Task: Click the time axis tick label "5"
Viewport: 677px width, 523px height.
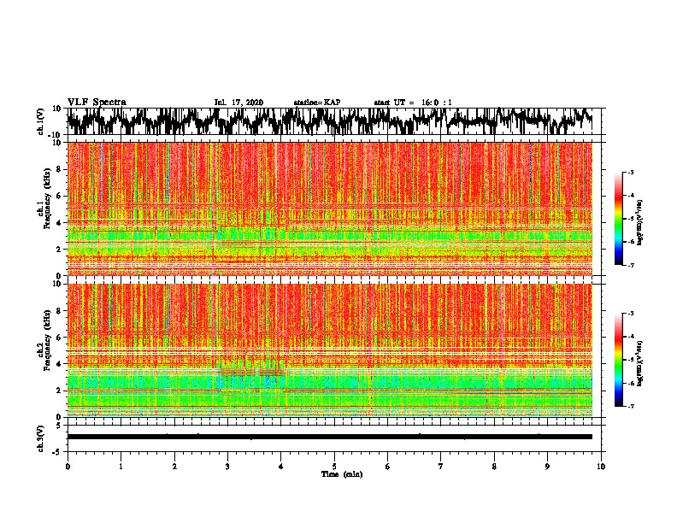Action: tap(334, 467)
